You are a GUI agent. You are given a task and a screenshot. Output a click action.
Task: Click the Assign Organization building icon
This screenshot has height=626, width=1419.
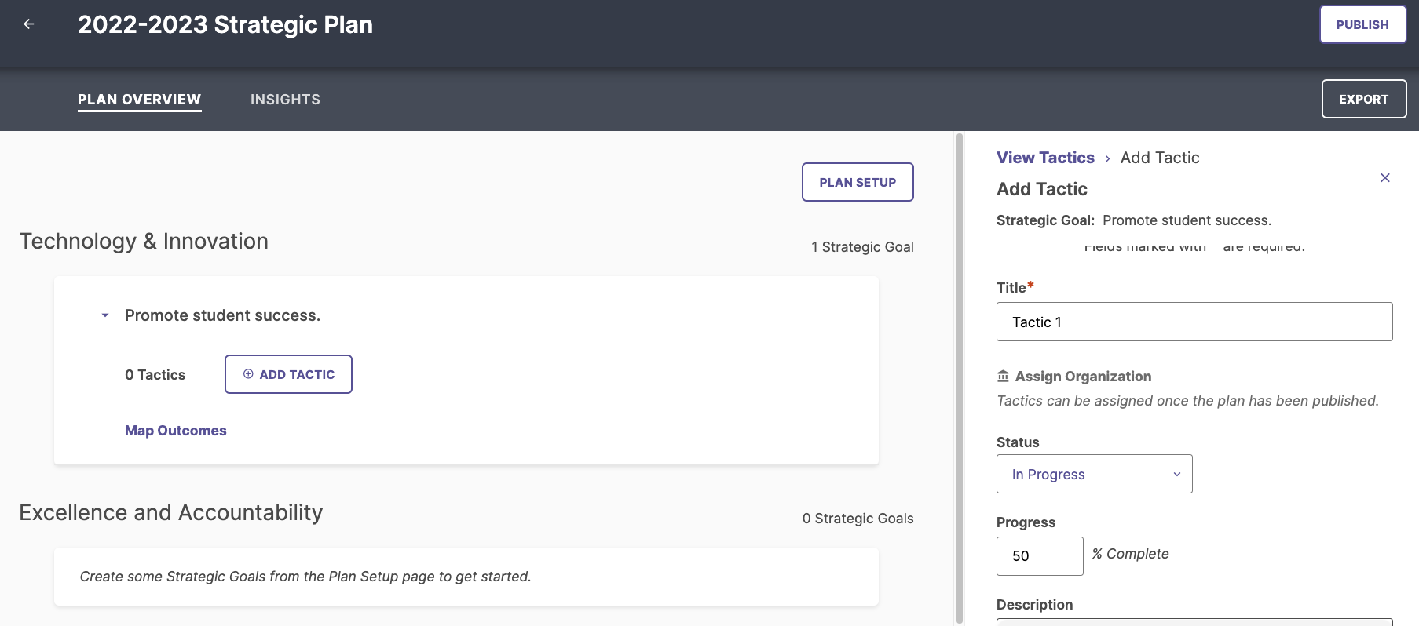pos(1003,377)
